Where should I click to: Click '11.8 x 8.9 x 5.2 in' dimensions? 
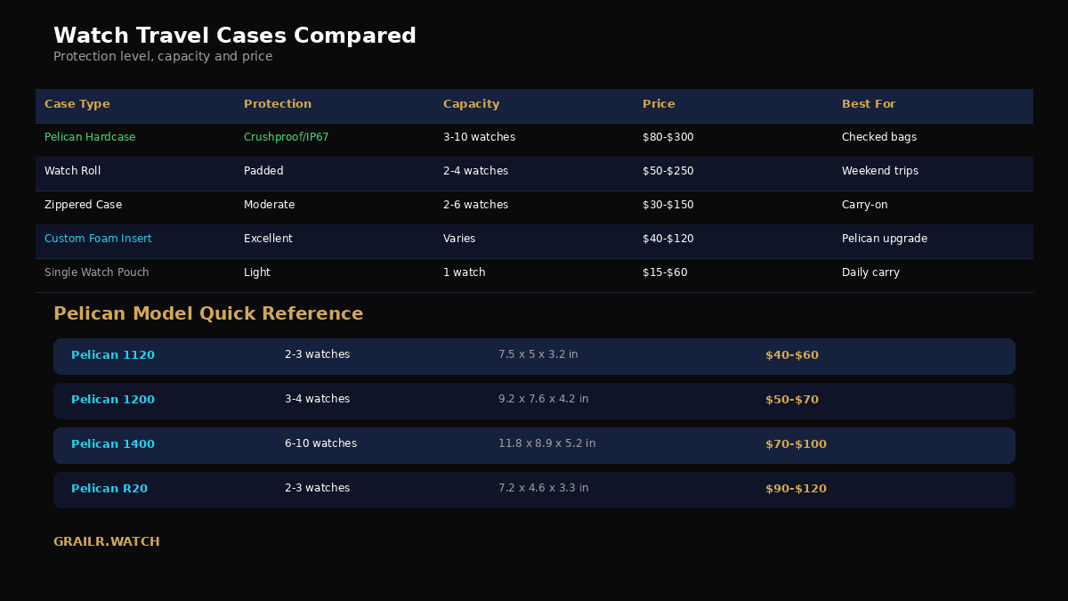click(x=547, y=443)
